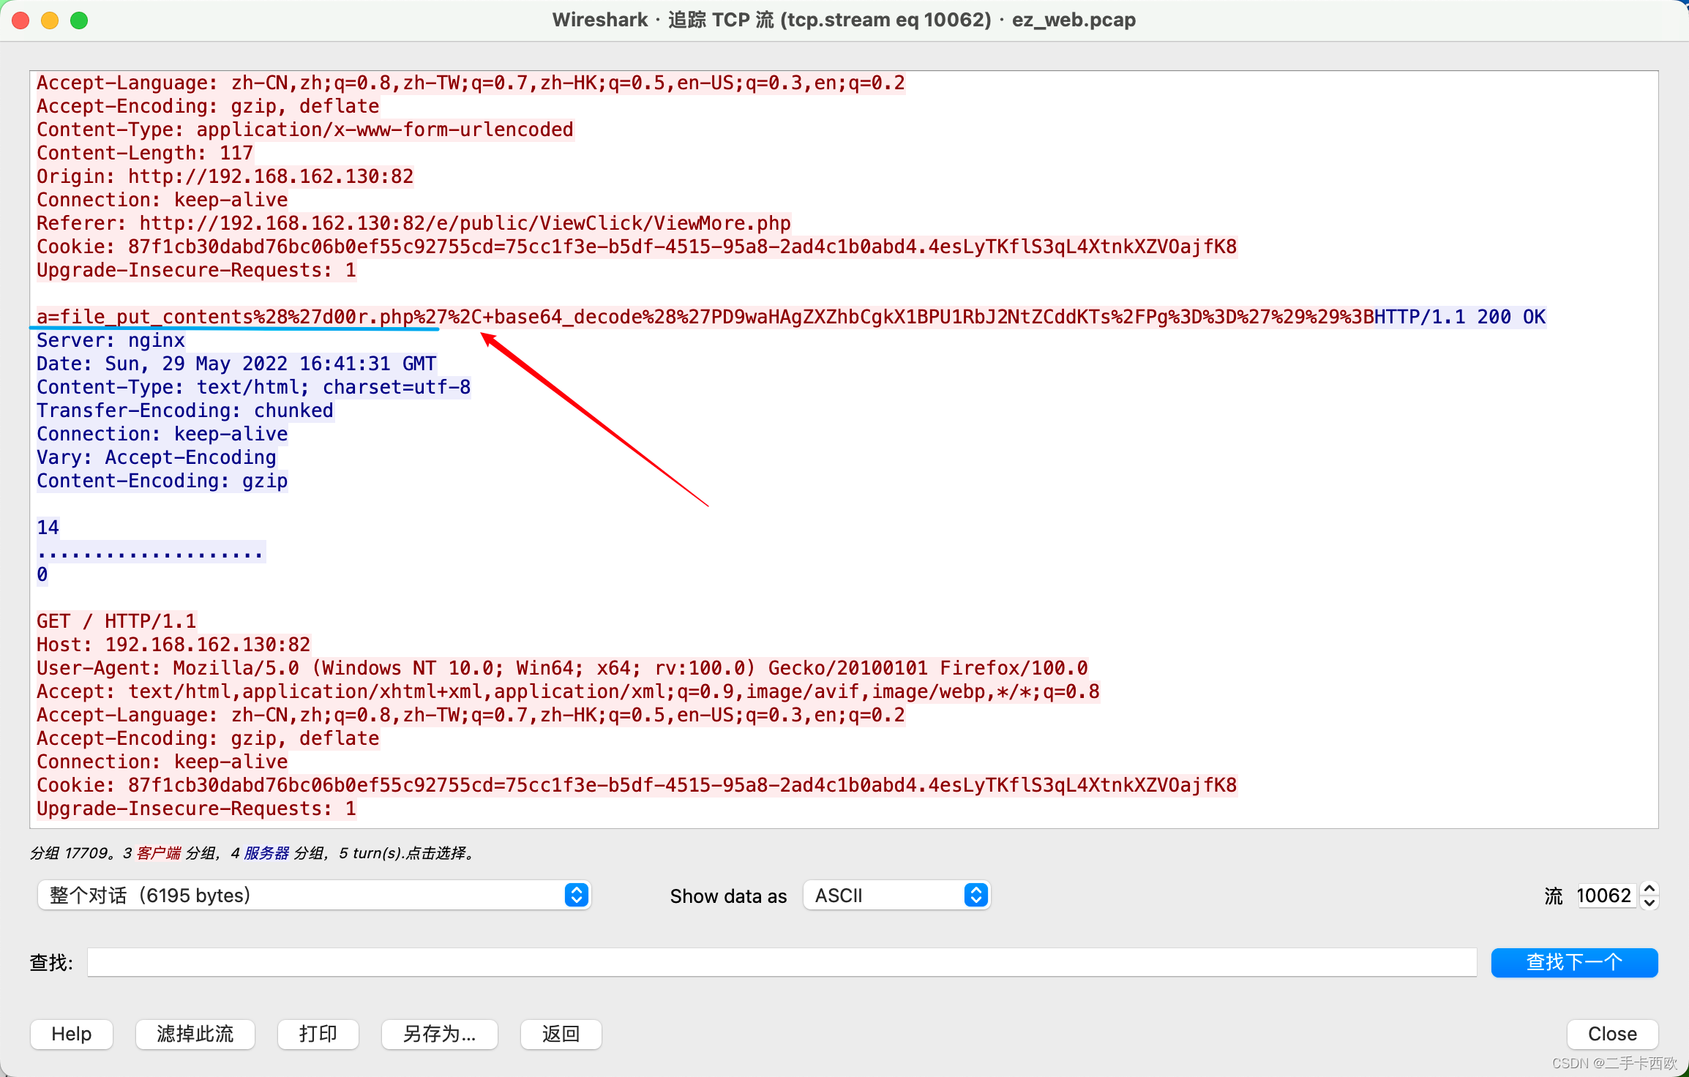This screenshot has height=1077, width=1689.
Task: Click the Help button
Action: click(71, 1034)
